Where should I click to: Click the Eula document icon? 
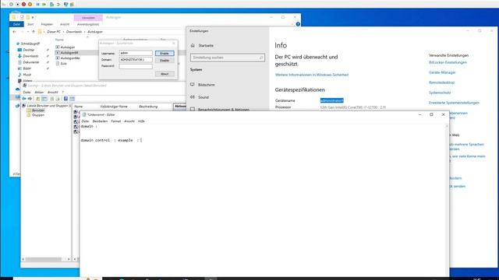pyautogui.click(x=58, y=64)
